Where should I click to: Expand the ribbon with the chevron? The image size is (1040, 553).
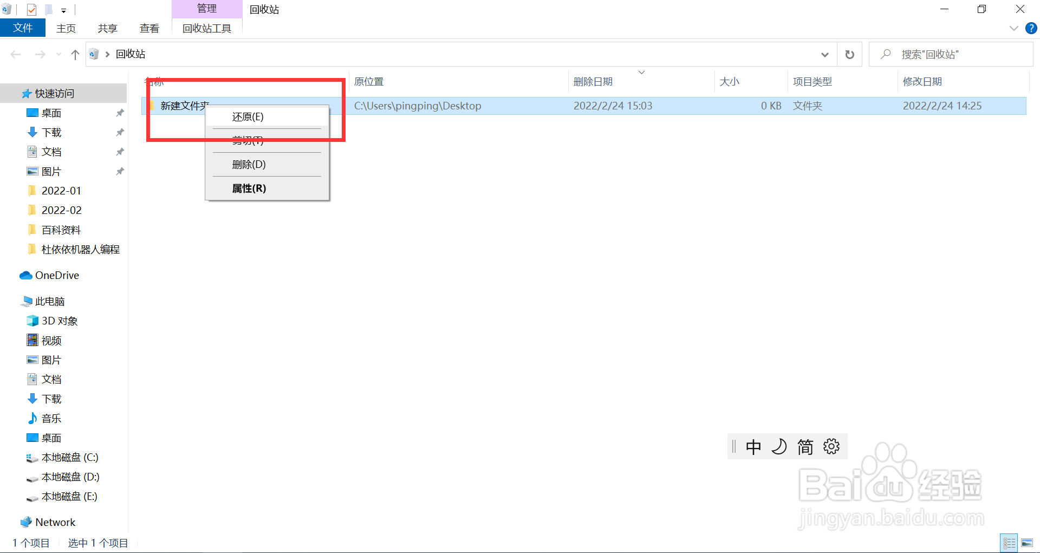[1014, 28]
